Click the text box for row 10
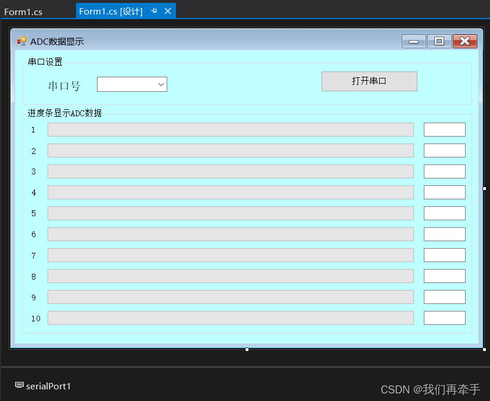This screenshot has width=490, height=401. 444,318
